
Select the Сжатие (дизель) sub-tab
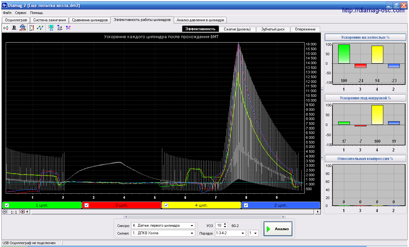point(237,29)
